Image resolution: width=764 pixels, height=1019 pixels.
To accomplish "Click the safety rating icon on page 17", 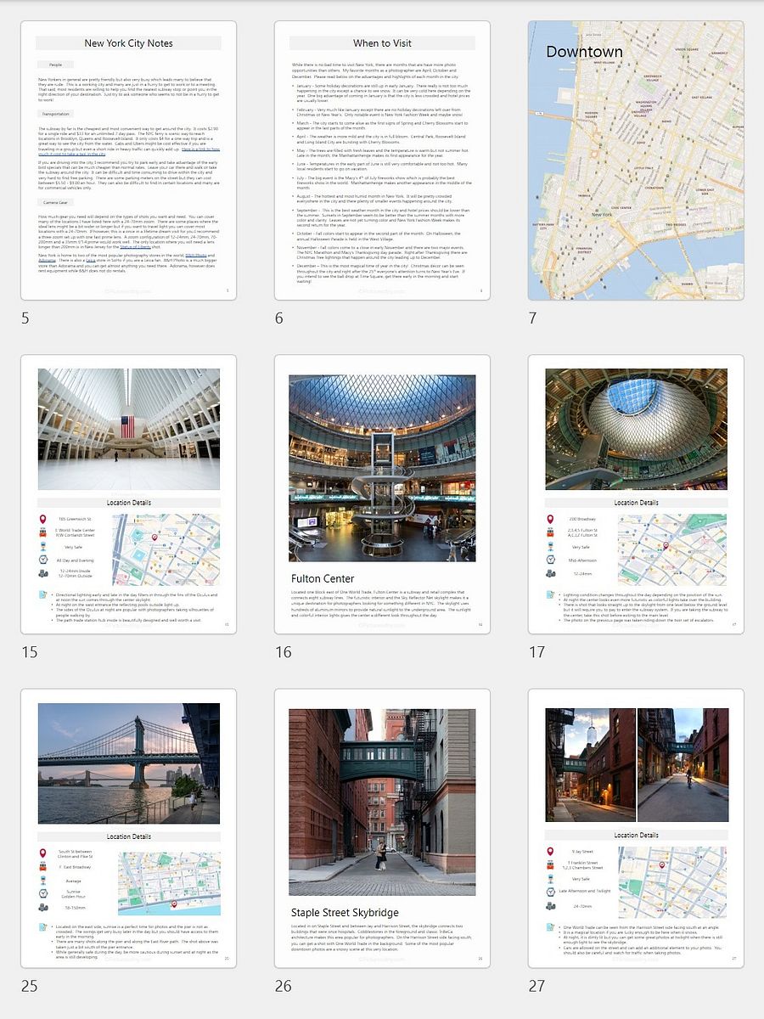I will point(551,547).
